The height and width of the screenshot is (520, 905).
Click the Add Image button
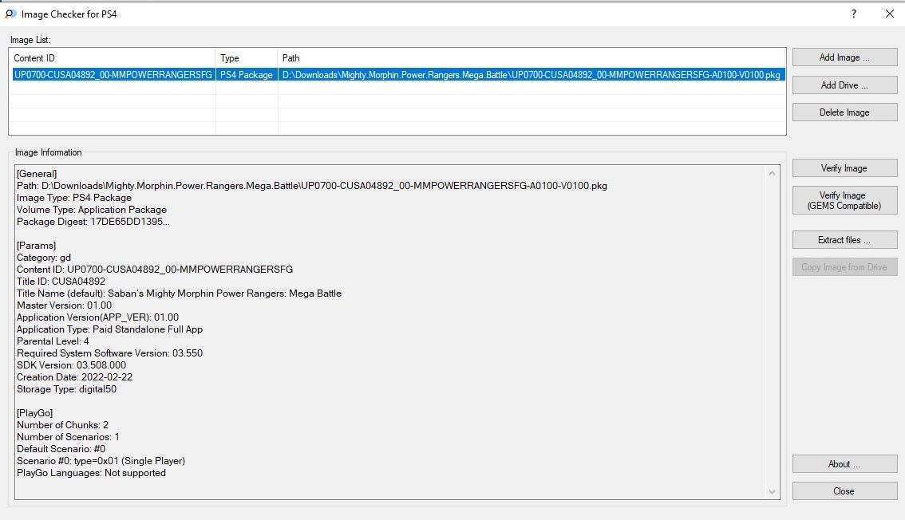[x=844, y=57]
